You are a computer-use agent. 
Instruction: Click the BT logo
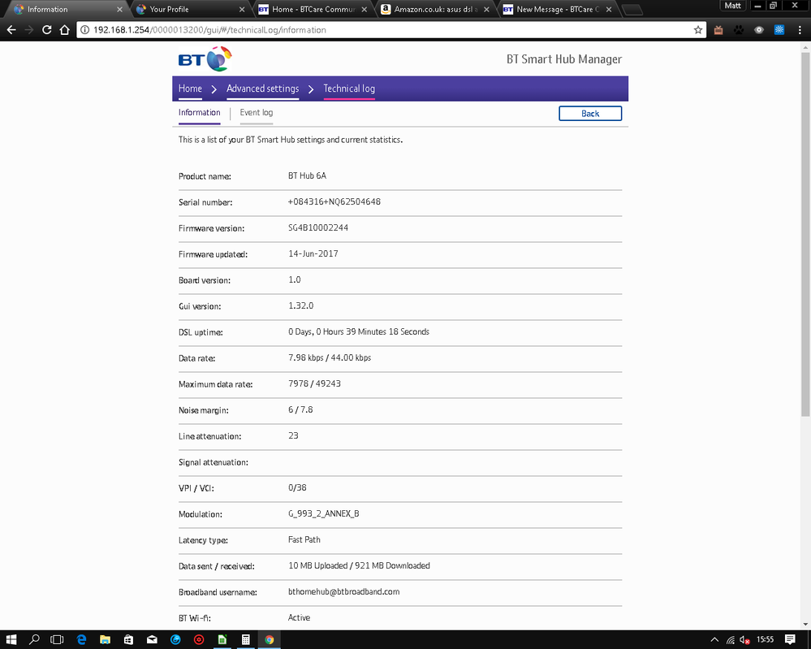tap(205, 59)
